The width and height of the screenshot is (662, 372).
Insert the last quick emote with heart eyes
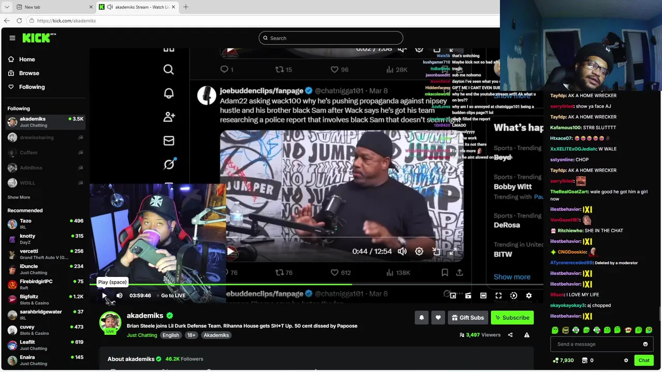pyautogui.click(x=649, y=330)
